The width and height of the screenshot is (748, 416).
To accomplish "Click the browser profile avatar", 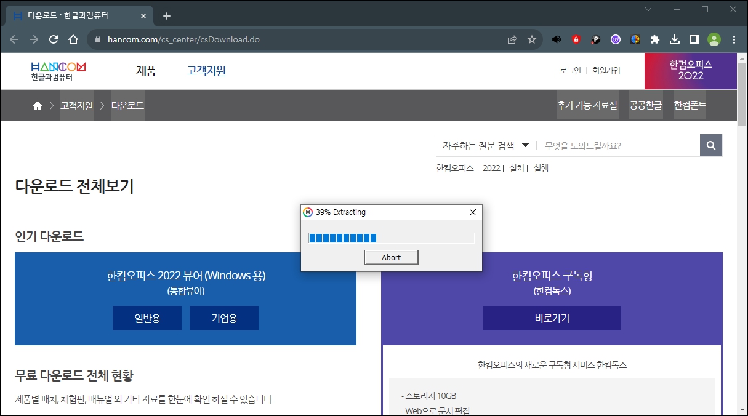I will pos(714,39).
